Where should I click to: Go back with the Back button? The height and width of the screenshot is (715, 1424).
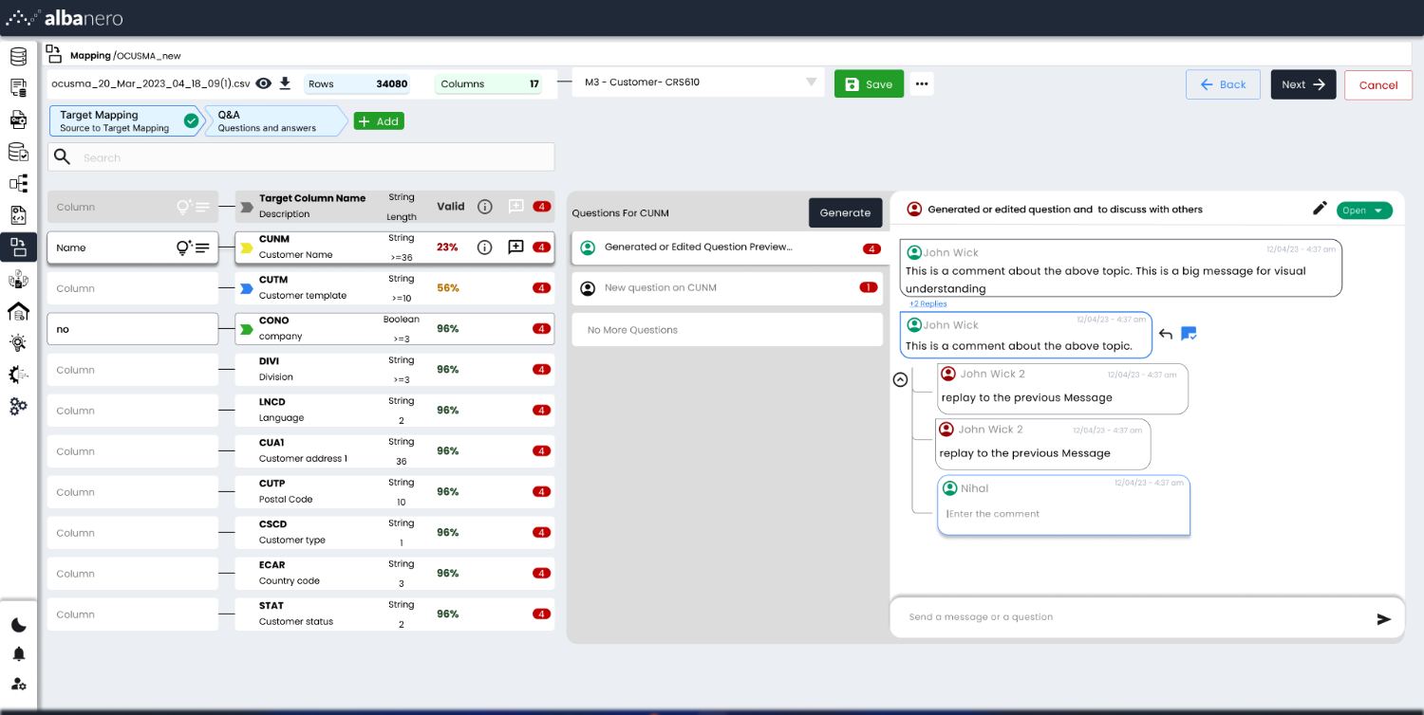[x=1223, y=84]
